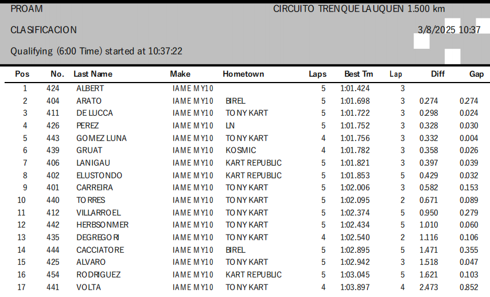Click the Diff column header
This screenshot has width=490, height=297.
pos(438,74)
